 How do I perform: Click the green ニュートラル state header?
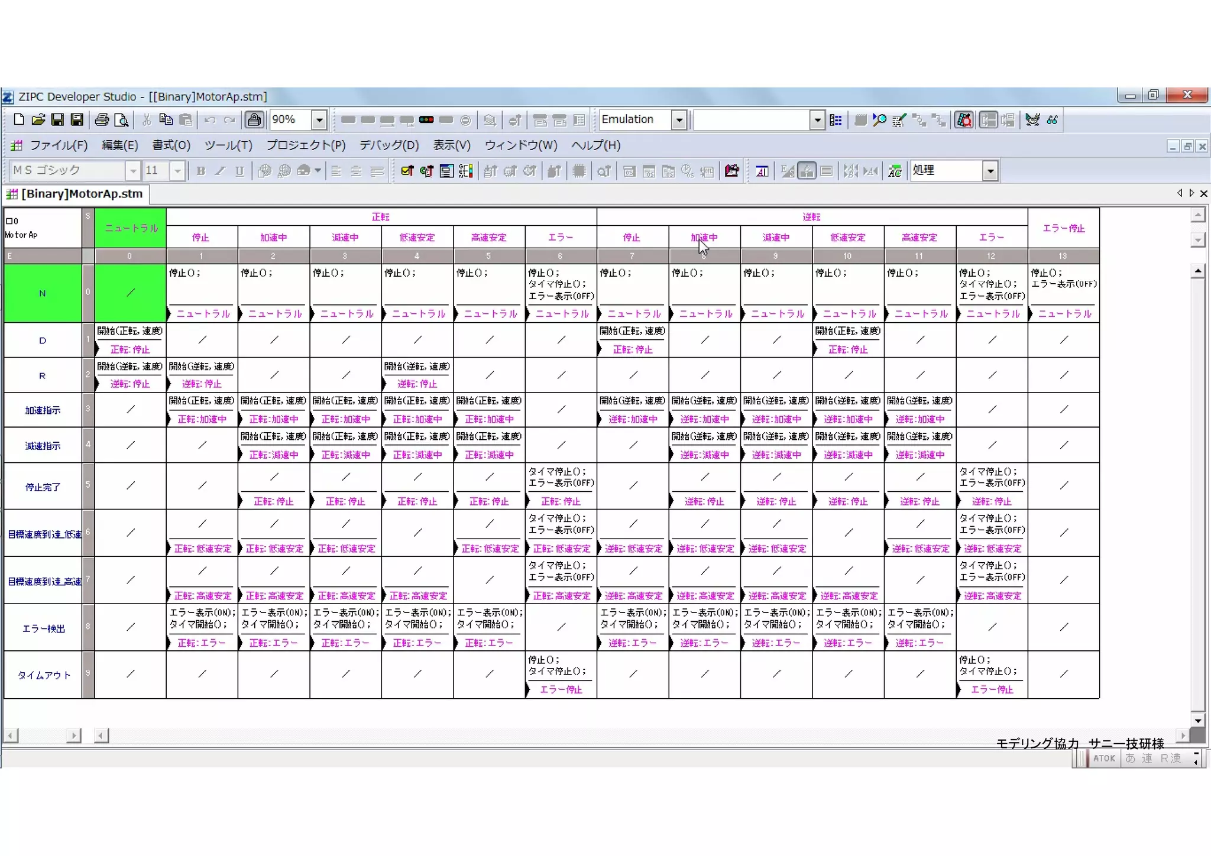[131, 228]
